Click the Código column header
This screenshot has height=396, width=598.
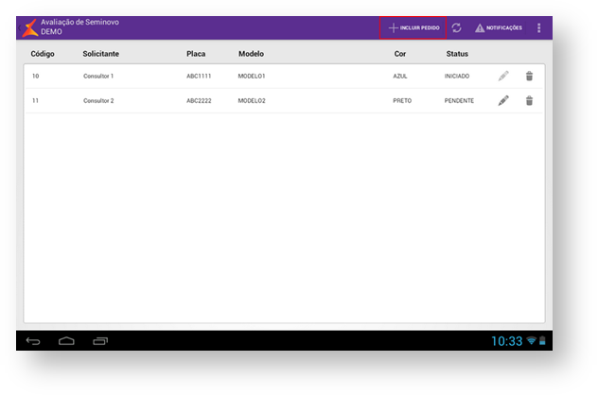(x=43, y=54)
